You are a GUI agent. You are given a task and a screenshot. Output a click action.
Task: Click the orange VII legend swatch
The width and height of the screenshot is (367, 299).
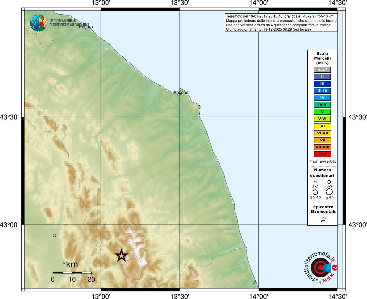point(323,140)
